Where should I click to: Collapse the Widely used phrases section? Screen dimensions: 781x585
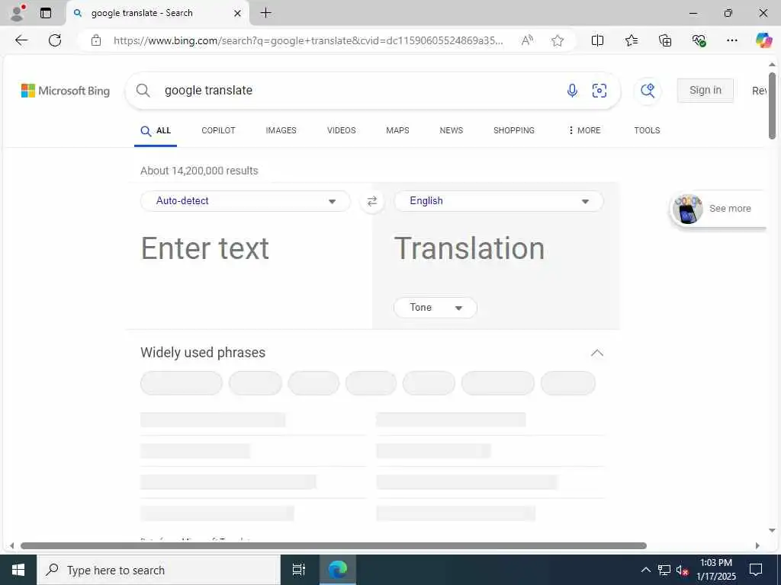click(x=596, y=353)
